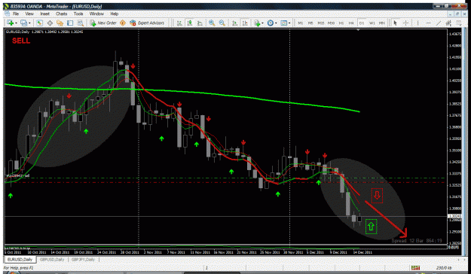
Task: Switch to the GBPUSD,Daily chart tab
Action: tap(52, 260)
